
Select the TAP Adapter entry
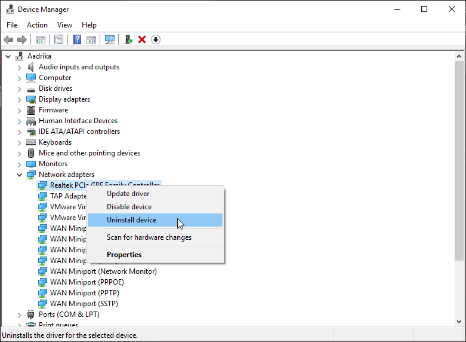(68, 196)
